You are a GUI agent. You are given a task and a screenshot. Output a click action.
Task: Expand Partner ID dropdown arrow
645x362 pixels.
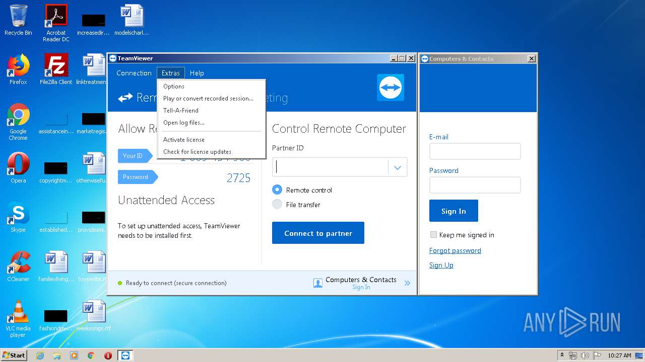tap(398, 167)
